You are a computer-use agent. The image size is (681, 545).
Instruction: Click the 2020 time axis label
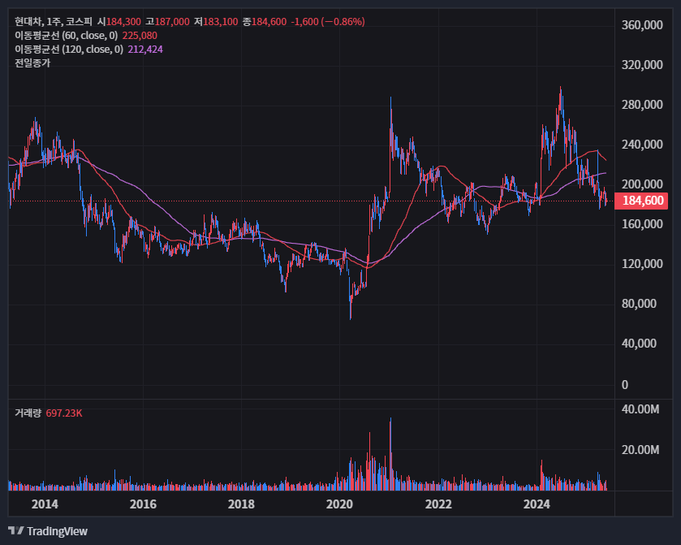click(x=339, y=504)
